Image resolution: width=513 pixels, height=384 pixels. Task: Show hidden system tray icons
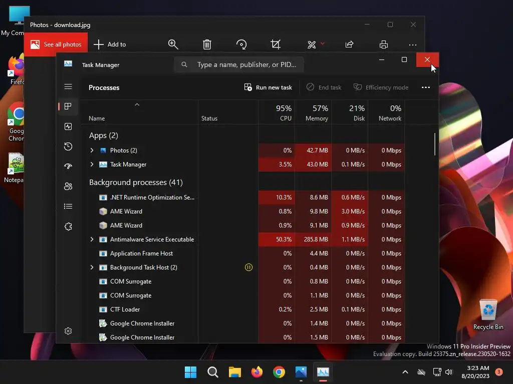click(405, 372)
